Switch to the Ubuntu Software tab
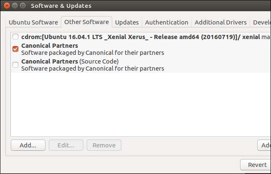This screenshot has height=174, width=271. pyautogui.click(x=34, y=22)
